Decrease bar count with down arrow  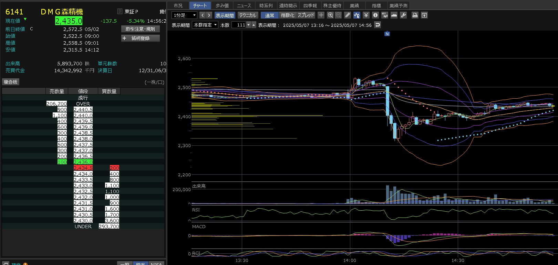pos(249,25)
